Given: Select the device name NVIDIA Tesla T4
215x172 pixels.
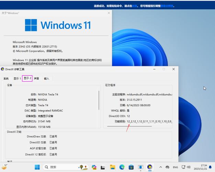Looking at the screenshot, I should pos(48,95).
